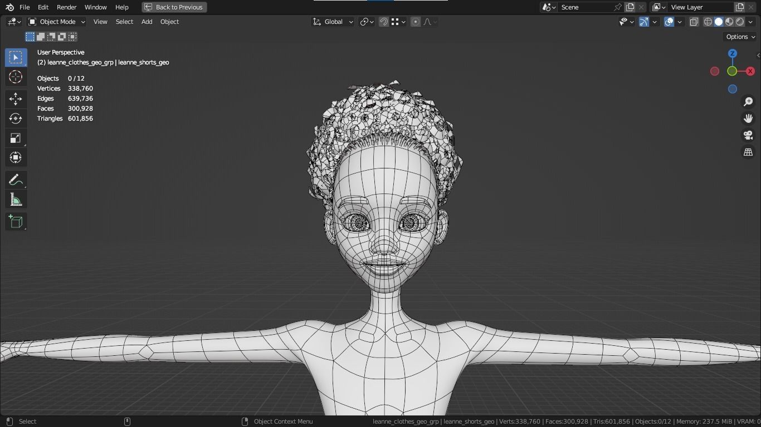The image size is (761, 427).
Task: Select the Measure tool
Action: [x=16, y=200]
